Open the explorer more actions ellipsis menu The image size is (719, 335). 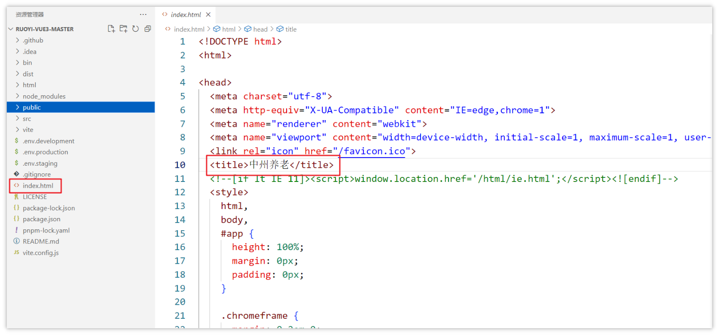coord(143,14)
